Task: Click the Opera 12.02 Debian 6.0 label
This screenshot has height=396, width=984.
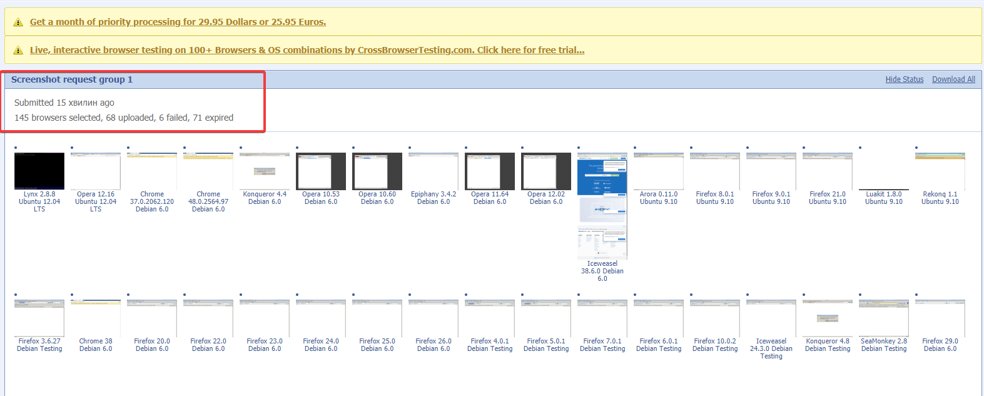Action: [x=546, y=198]
